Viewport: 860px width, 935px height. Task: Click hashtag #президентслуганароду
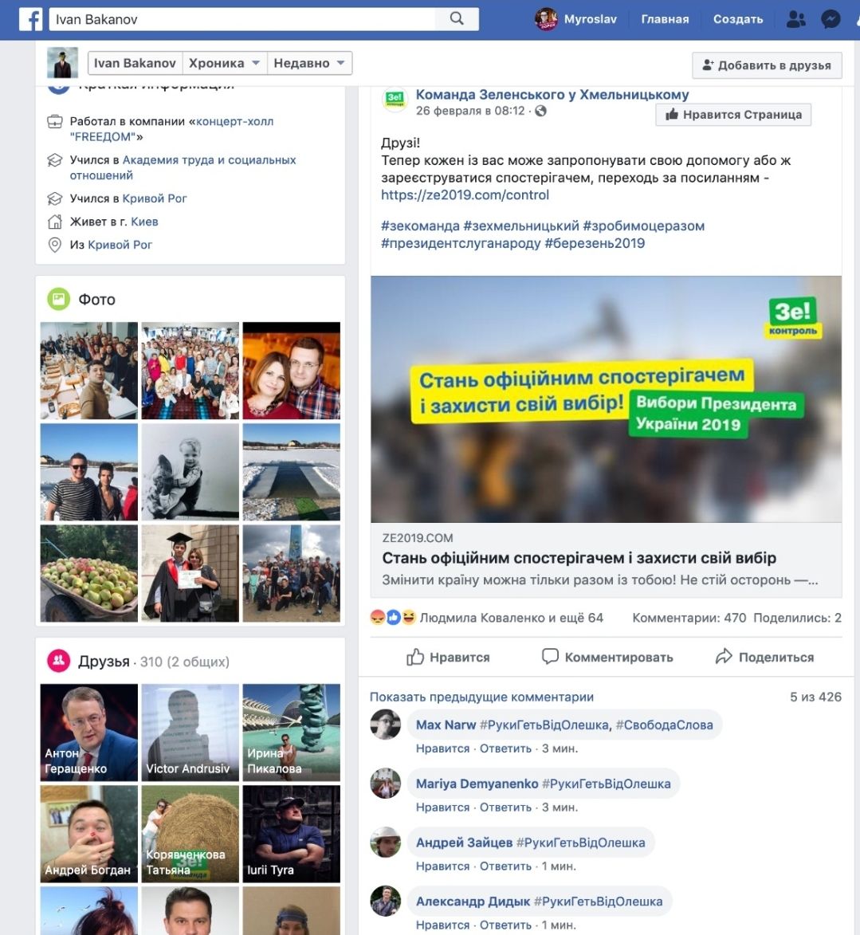[x=461, y=243]
